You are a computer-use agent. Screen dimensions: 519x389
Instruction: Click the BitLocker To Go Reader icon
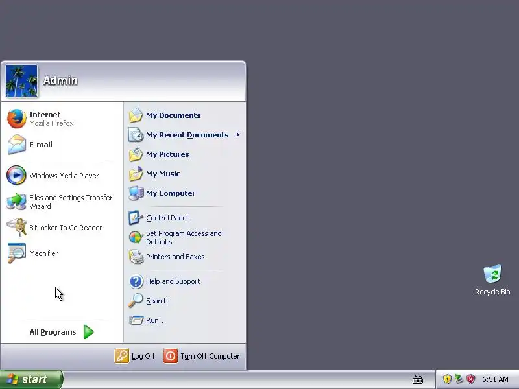[x=17, y=228]
